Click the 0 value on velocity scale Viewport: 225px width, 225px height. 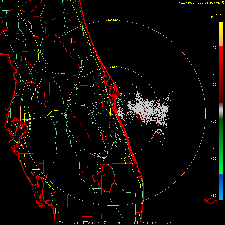[x=216, y=112]
